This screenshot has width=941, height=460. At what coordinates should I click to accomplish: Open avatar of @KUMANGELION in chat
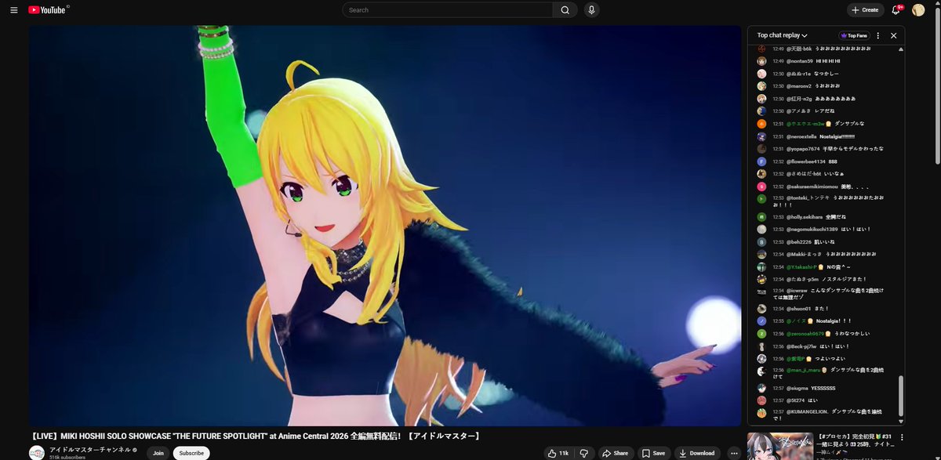click(x=761, y=413)
